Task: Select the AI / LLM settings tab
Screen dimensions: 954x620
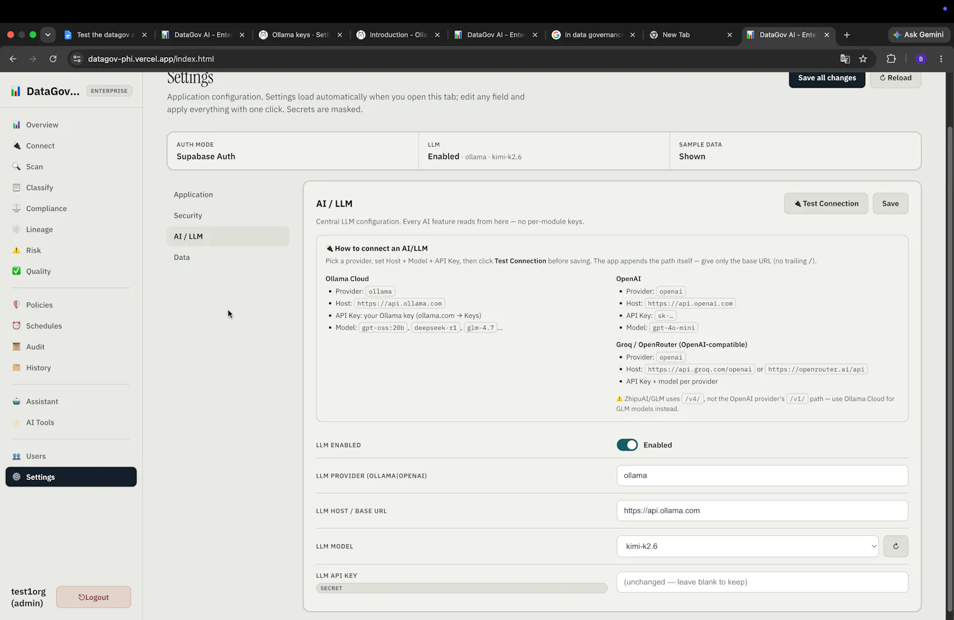Action: point(228,236)
